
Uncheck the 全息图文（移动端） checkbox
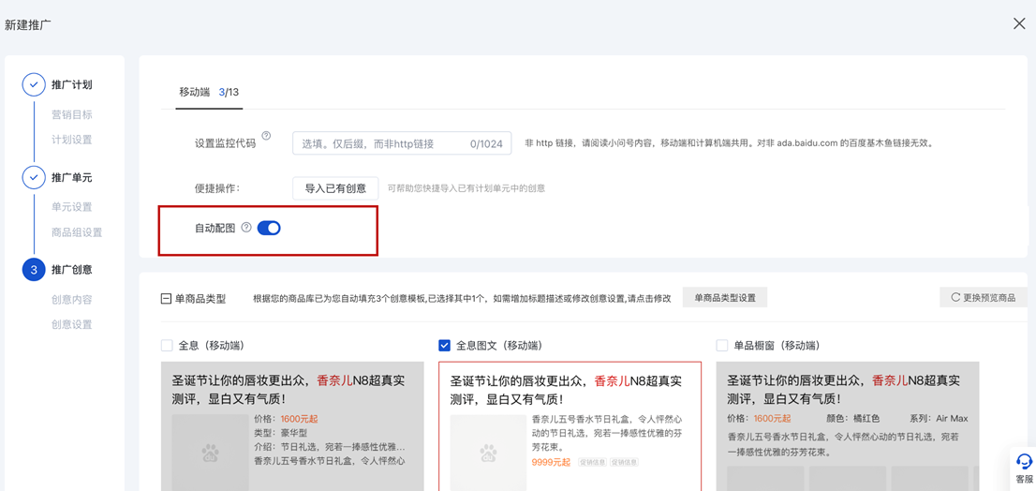point(444,345)
